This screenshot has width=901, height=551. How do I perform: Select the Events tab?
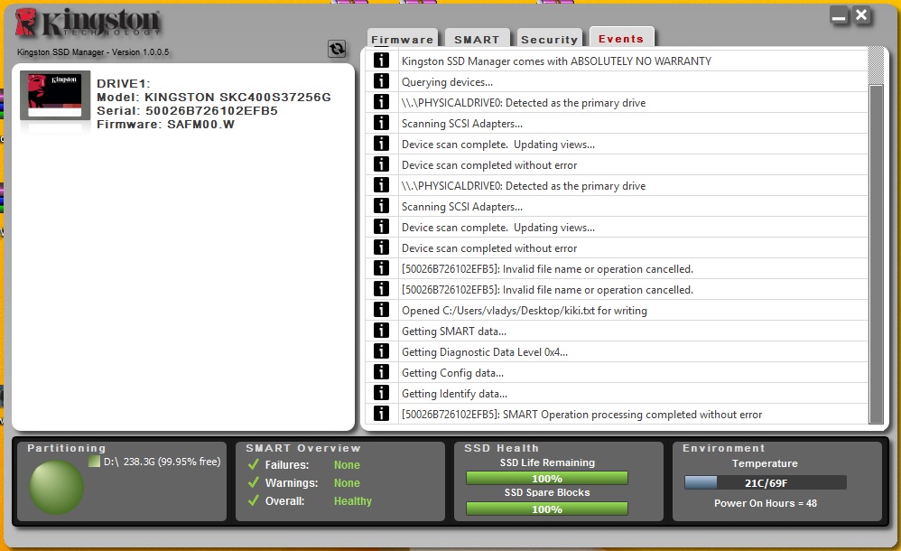point(621,38)
